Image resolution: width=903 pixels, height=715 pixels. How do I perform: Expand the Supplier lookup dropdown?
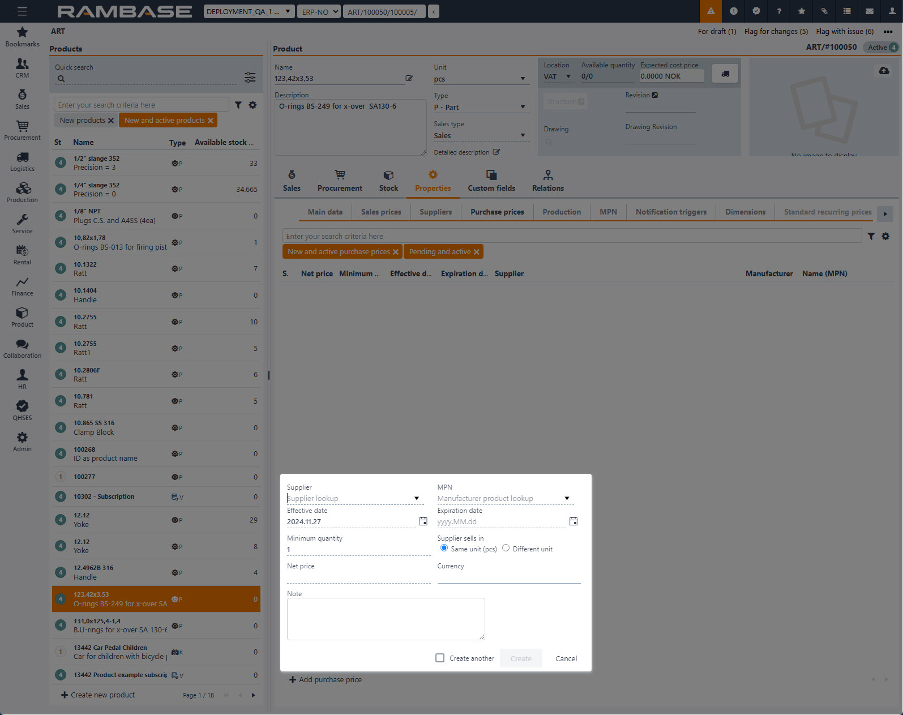coord(417,499)
